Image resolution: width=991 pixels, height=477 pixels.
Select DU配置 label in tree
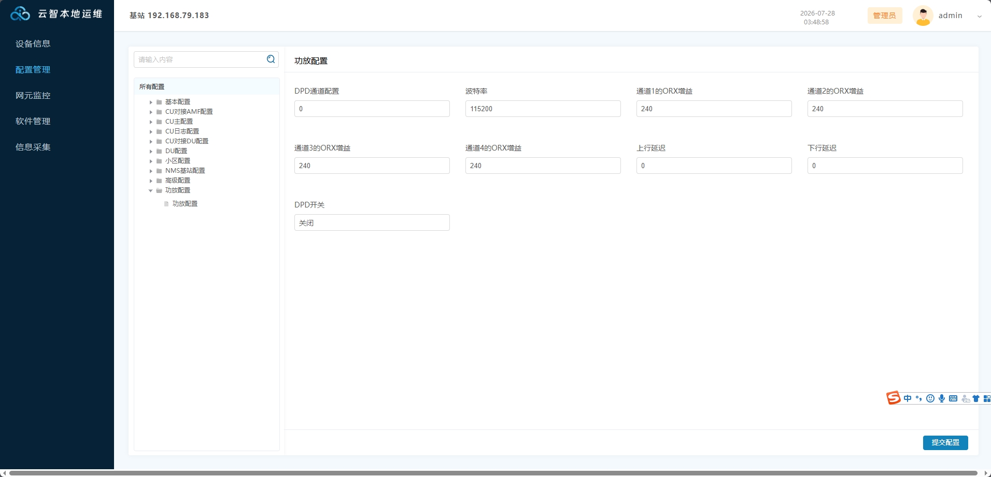(x=176, y=151)
